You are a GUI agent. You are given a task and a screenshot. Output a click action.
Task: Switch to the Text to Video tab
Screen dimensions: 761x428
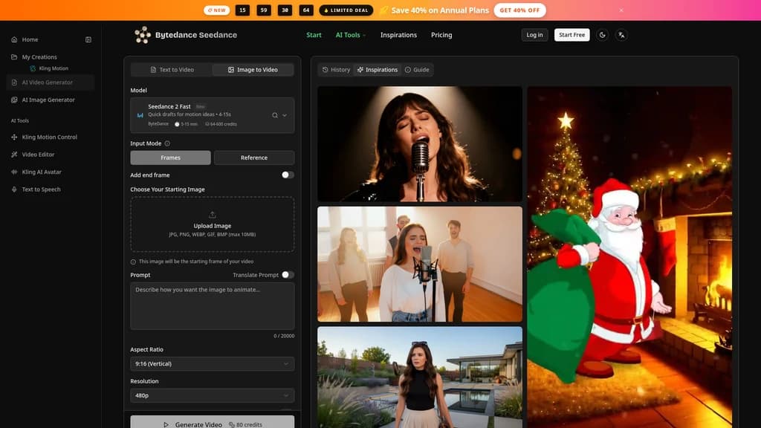[172, 70]
